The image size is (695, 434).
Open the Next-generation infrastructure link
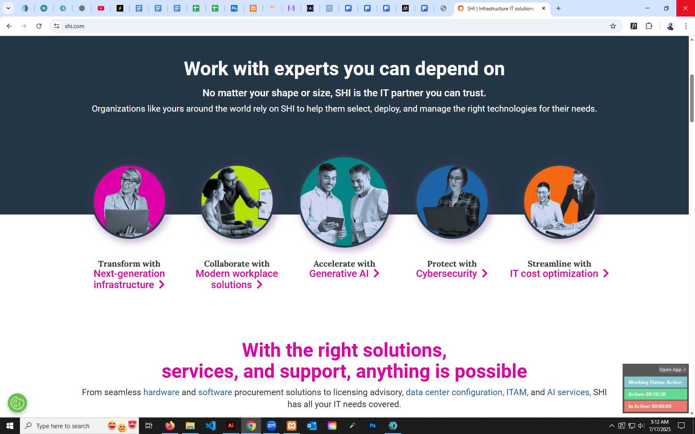[x=129, y=279]
